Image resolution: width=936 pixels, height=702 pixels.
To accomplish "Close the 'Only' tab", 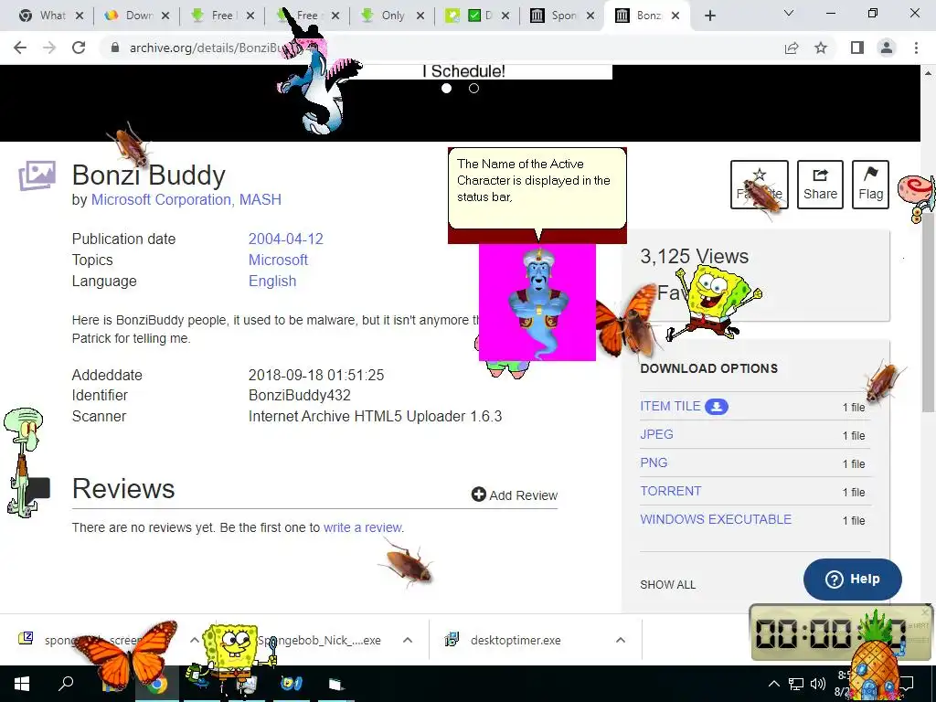I will click(x=420, y=16).
